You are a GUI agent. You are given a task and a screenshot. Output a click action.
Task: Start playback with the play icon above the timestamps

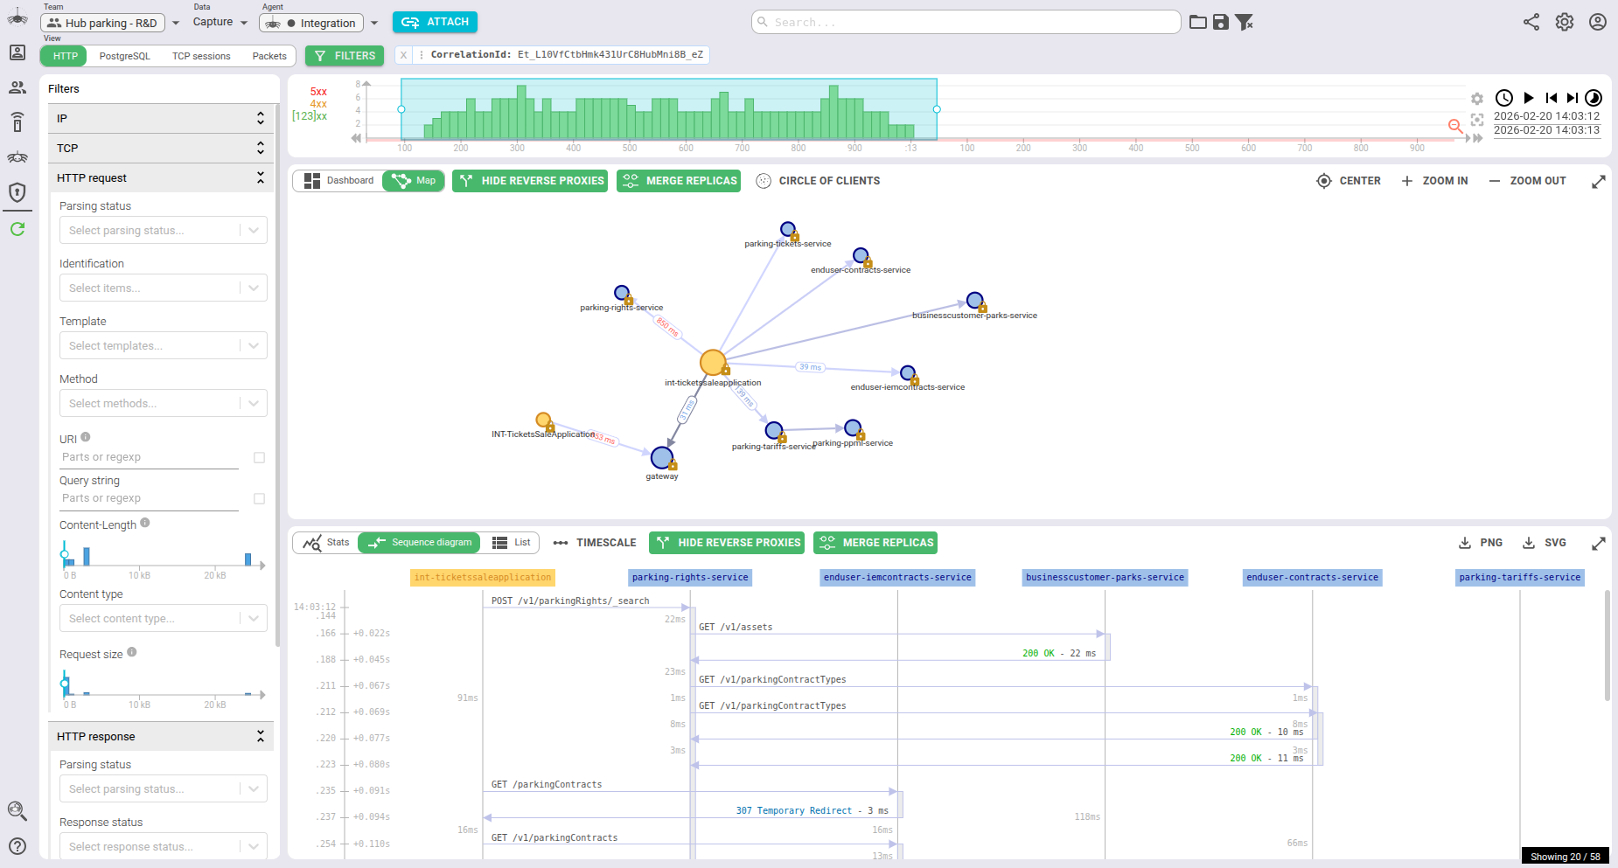tap(1528, 98)
